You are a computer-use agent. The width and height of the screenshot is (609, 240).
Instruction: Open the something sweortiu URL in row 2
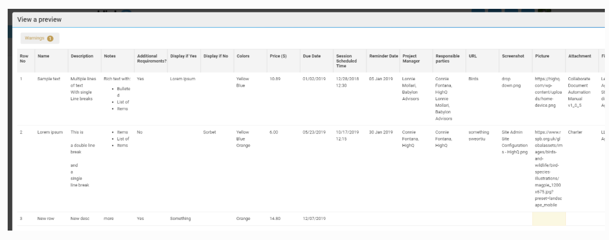click(479, 135)
